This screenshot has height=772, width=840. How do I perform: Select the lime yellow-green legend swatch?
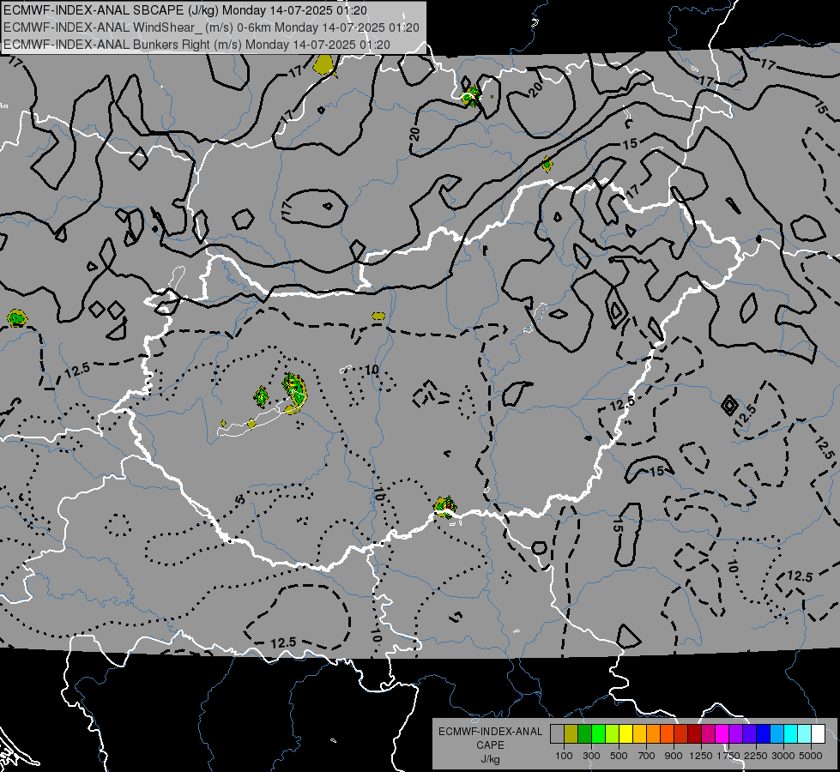pyautogui.click(x=613, y=734)
